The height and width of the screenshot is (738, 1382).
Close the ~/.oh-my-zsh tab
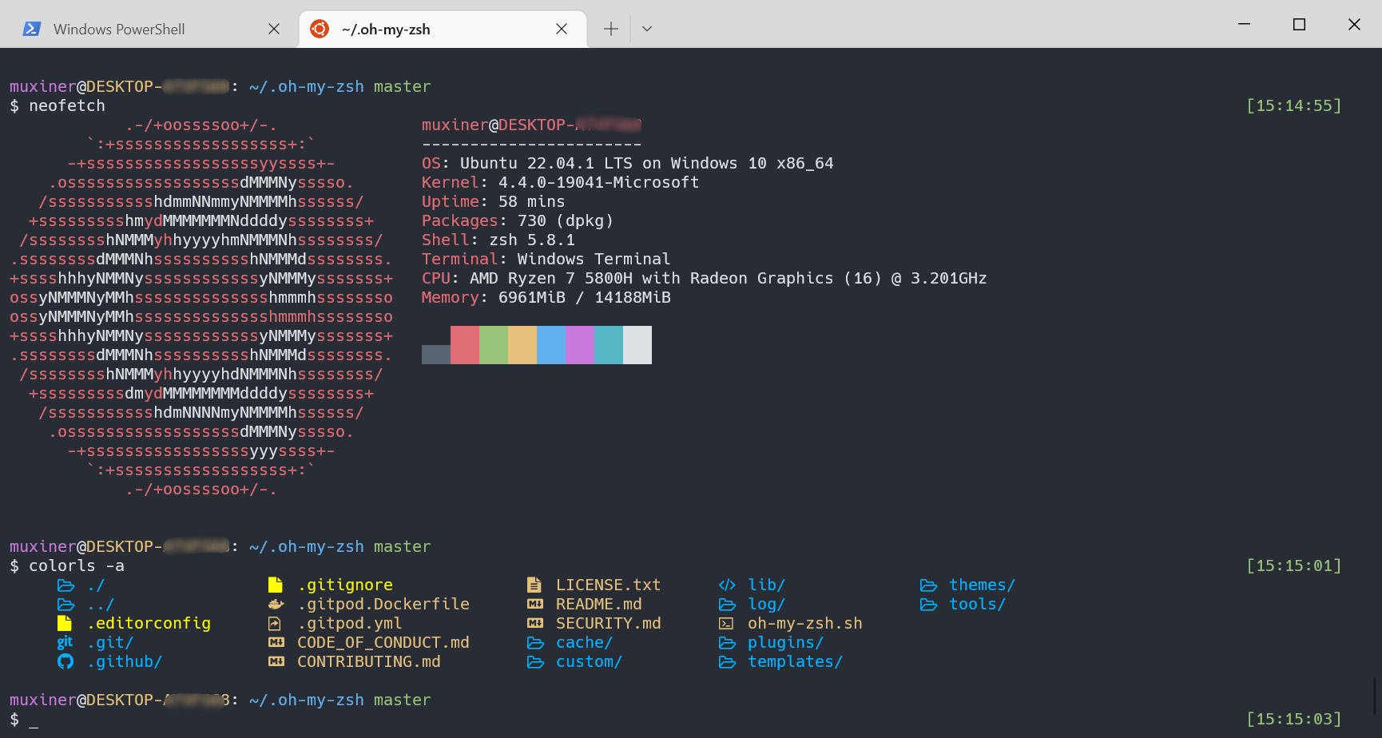pos(562,29)
